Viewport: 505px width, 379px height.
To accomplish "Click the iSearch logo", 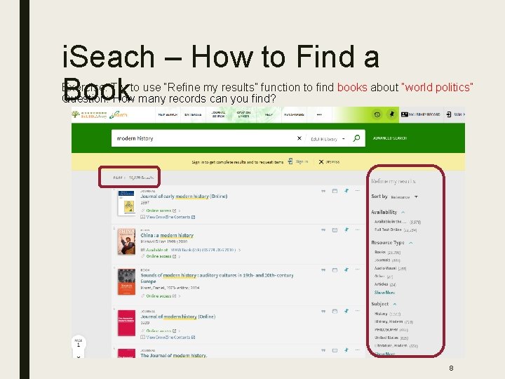I will click(119, 114).
